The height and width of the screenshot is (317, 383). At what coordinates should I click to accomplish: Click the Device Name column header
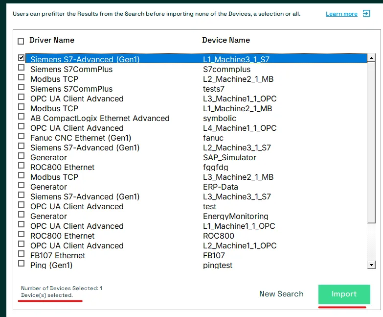coord(226,40)
